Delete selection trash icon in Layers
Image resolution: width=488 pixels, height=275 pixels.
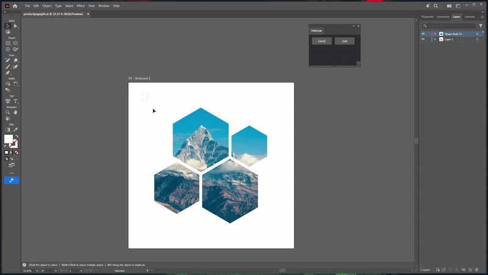click(477, 269)
